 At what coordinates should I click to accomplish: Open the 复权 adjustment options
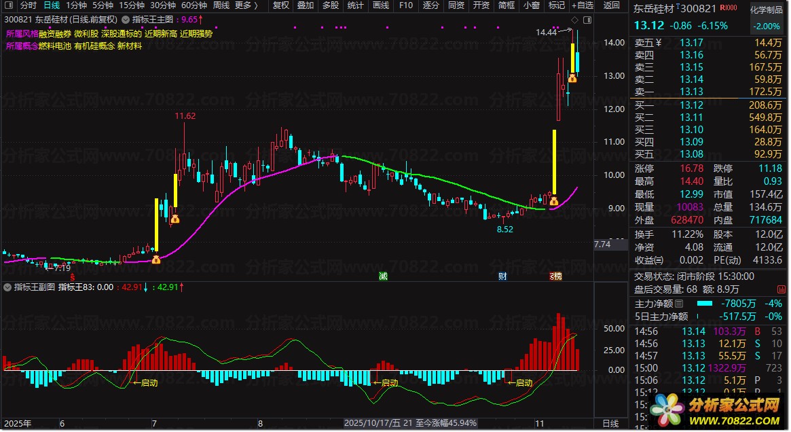[281, 5]
